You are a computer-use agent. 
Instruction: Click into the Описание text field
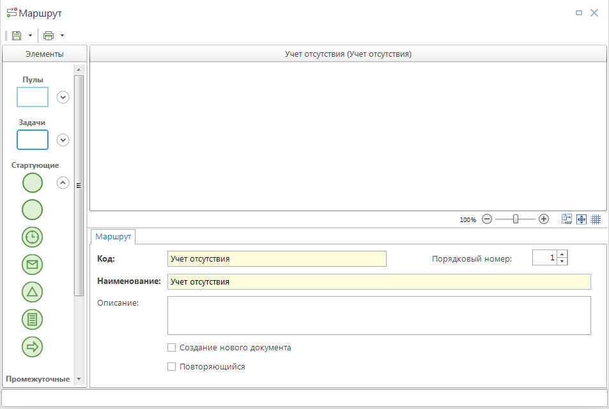coord(378,315)
